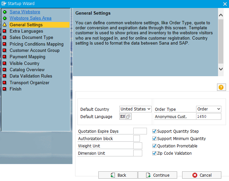Click the Quotation Expire Days input field
Screen dimensions: 229x181
140,131
